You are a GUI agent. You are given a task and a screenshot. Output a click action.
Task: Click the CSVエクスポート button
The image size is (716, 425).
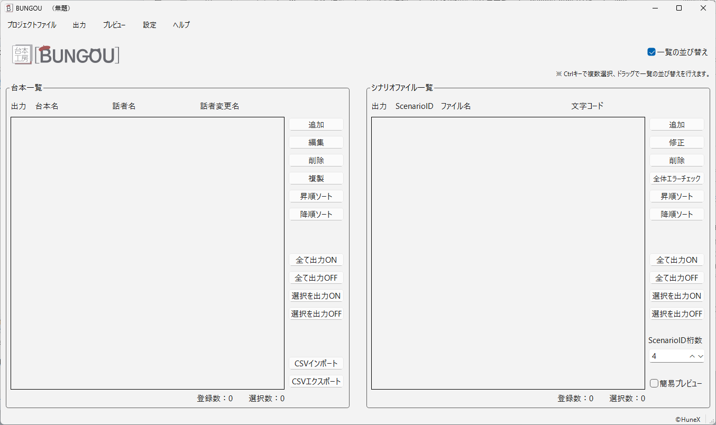[316, 381]
